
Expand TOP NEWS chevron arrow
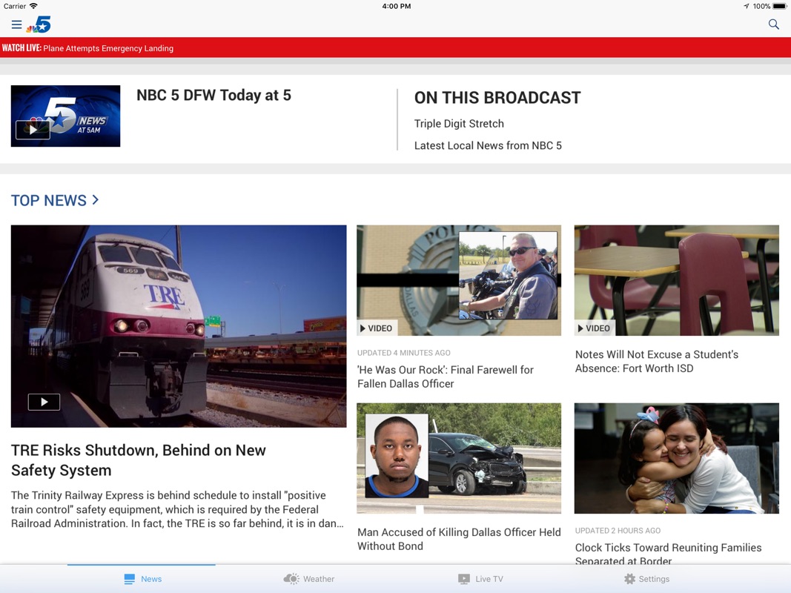coord(96,200)
